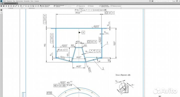The height and width of the screenshot is (97, 180).
Task: Click the magnifier zoom icon above drawing
Action: pos(78,10)
